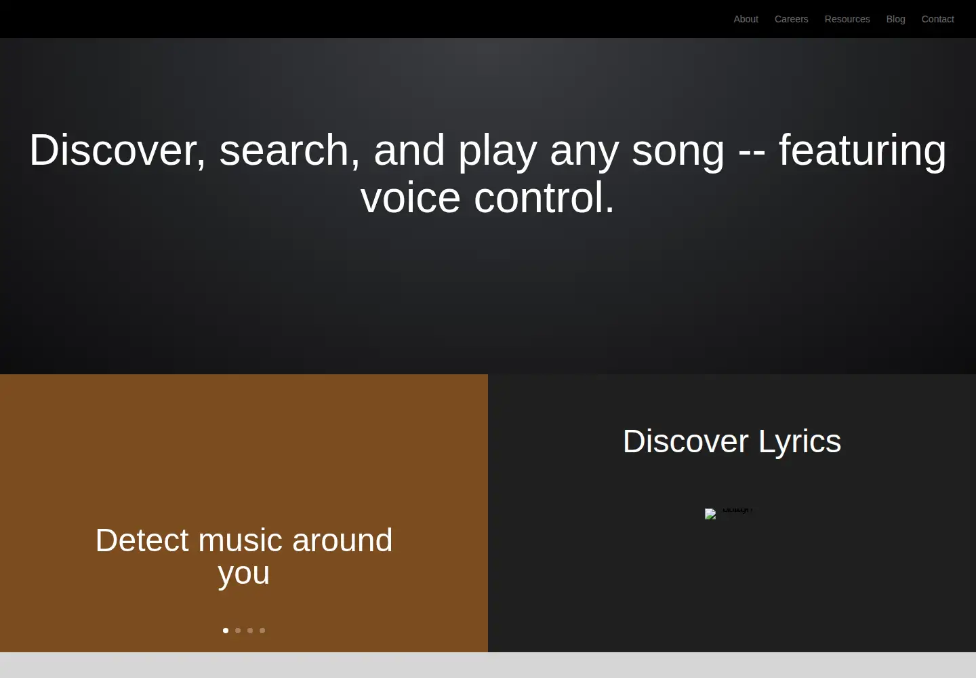Click the "Discover Lyrics" heading
The height and width of the screenshot is (678, 976).
pyautogui.click(x=732, y=441)
